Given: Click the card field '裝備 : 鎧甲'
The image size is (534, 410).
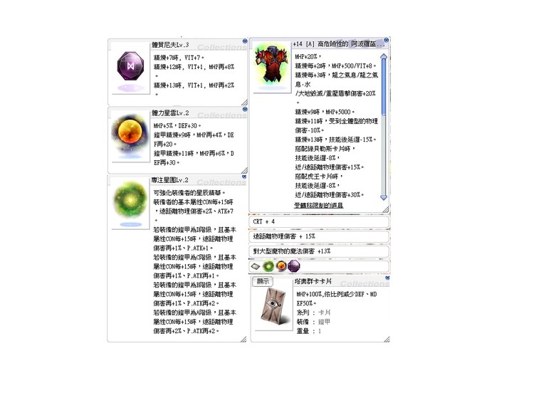Looking at the screenshot, I should click(313, 322).
